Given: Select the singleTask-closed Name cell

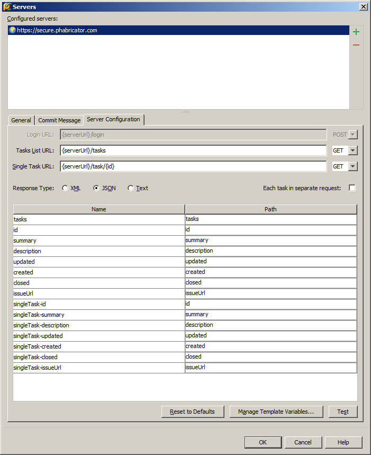Looking at the screenshot, I should coord(99,357).
